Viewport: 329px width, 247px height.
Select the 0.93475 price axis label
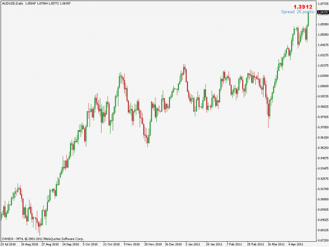(x=323, y=169)
